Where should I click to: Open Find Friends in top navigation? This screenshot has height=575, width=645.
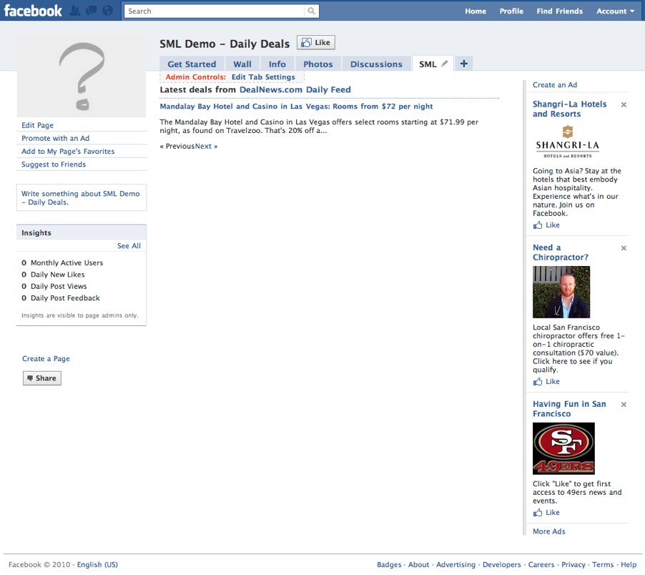coord(559,11)
